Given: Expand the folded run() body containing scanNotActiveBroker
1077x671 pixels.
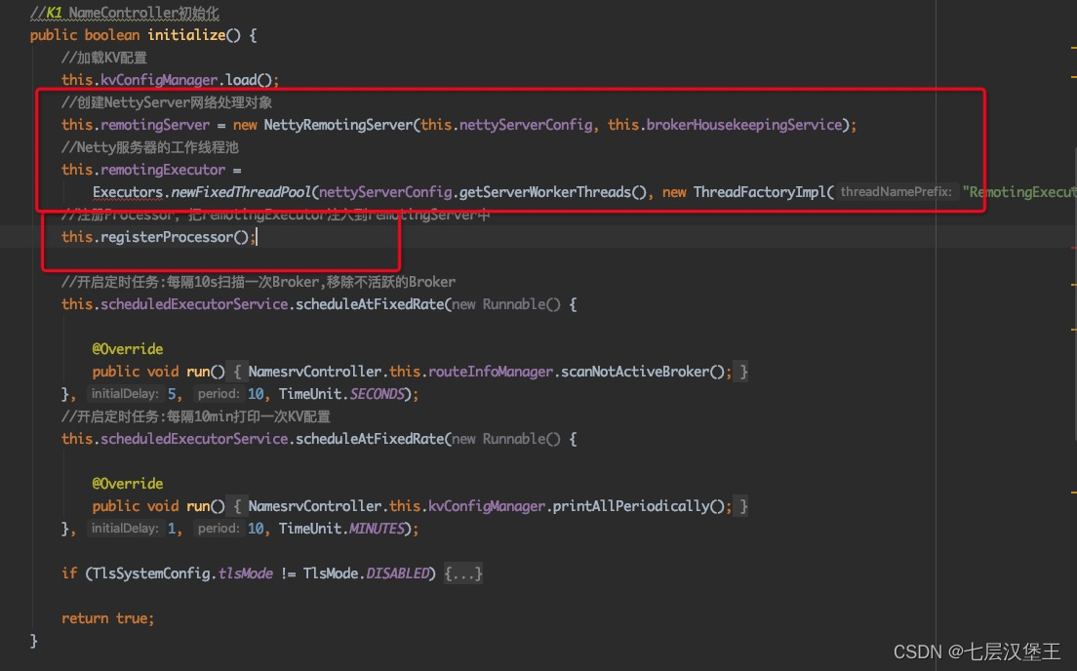Looking at the screenshot, I should click(x=237, y=372).
